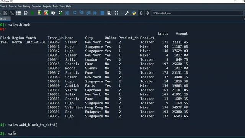
Task: Open the View menu
Action: (x=62, y=7)
